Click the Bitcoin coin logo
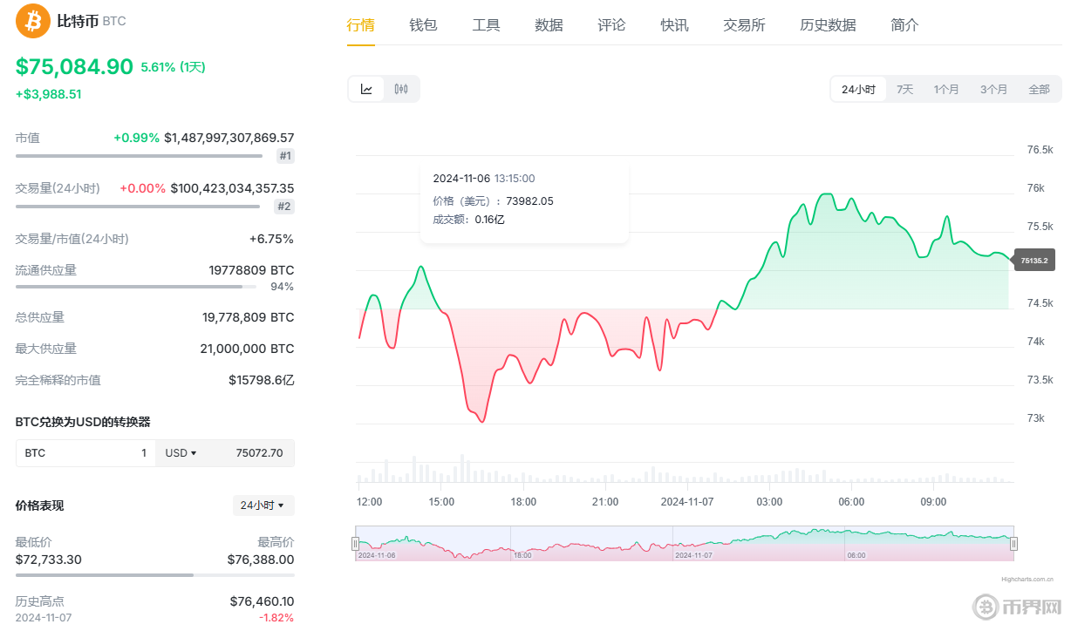This screenshot has height=631, width=1071. coord(32,20)
